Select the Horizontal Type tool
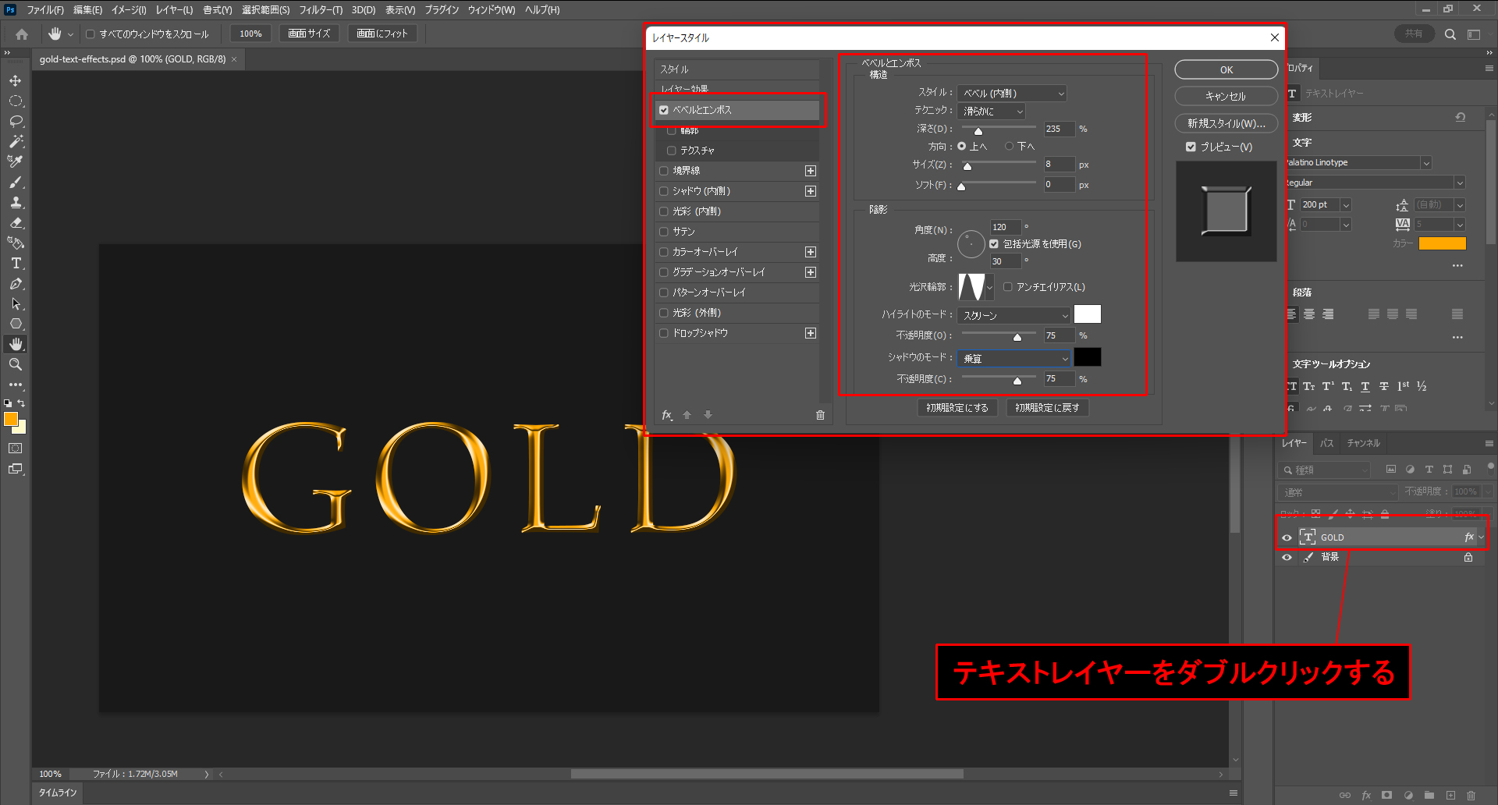The height and width of the screenshot is (805, 1498). [x=16, y=264]
